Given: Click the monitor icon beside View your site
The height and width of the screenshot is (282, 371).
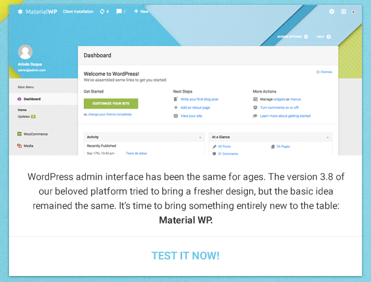Looking at the screenshot, I should coord(176,116).
